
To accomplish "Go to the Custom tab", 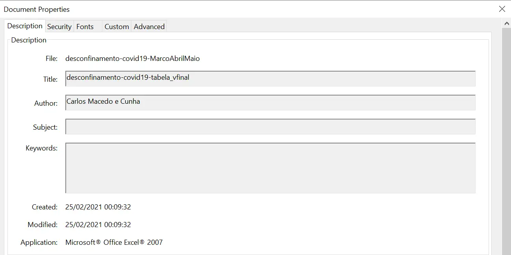I will (117, 27).
